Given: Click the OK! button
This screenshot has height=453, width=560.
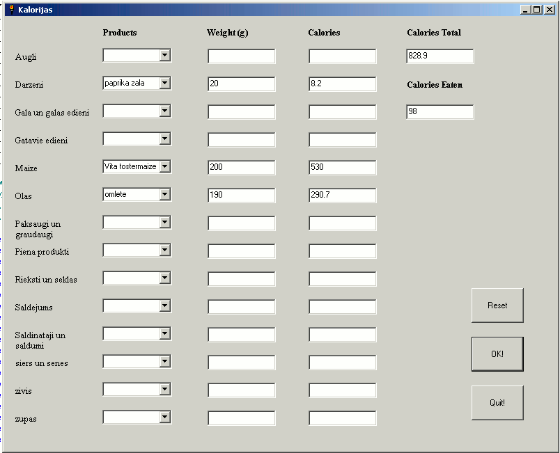Looking at the screenshot, I should pos(497,354).
